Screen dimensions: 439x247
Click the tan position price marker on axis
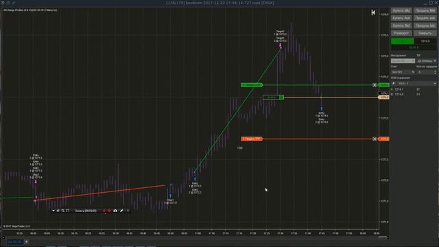pyautogui.click(x=383, y=97)
